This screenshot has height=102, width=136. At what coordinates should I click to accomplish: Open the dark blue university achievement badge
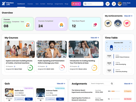(118, 23)
